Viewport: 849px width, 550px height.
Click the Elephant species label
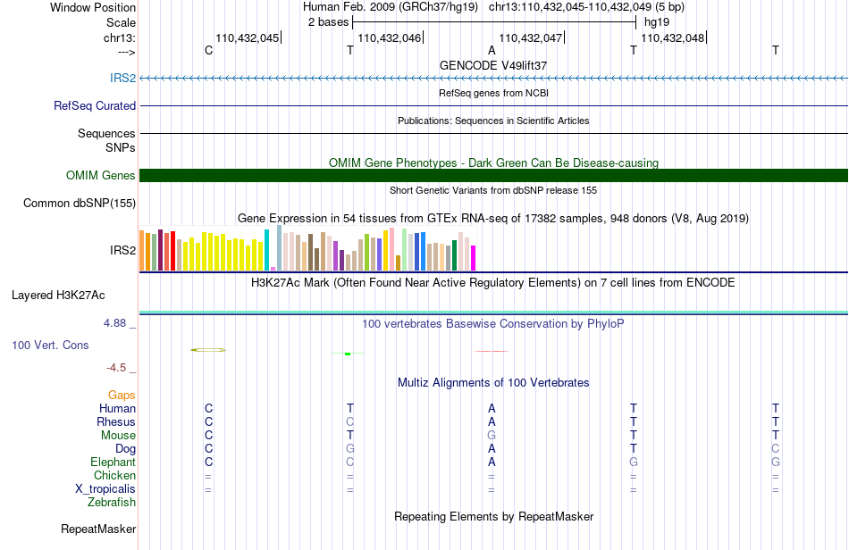(113, 462)
